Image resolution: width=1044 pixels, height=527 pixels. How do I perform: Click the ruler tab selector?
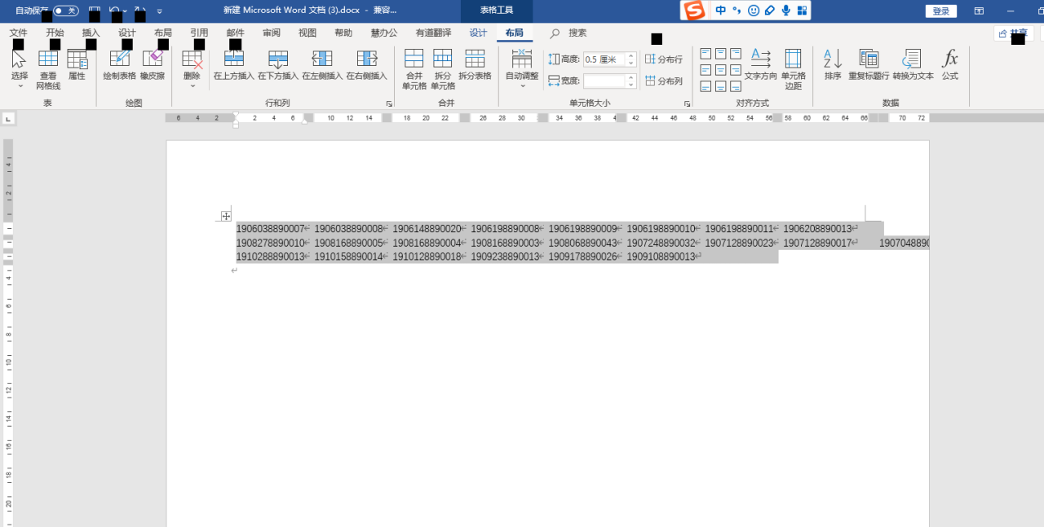(x=8, y=119)
